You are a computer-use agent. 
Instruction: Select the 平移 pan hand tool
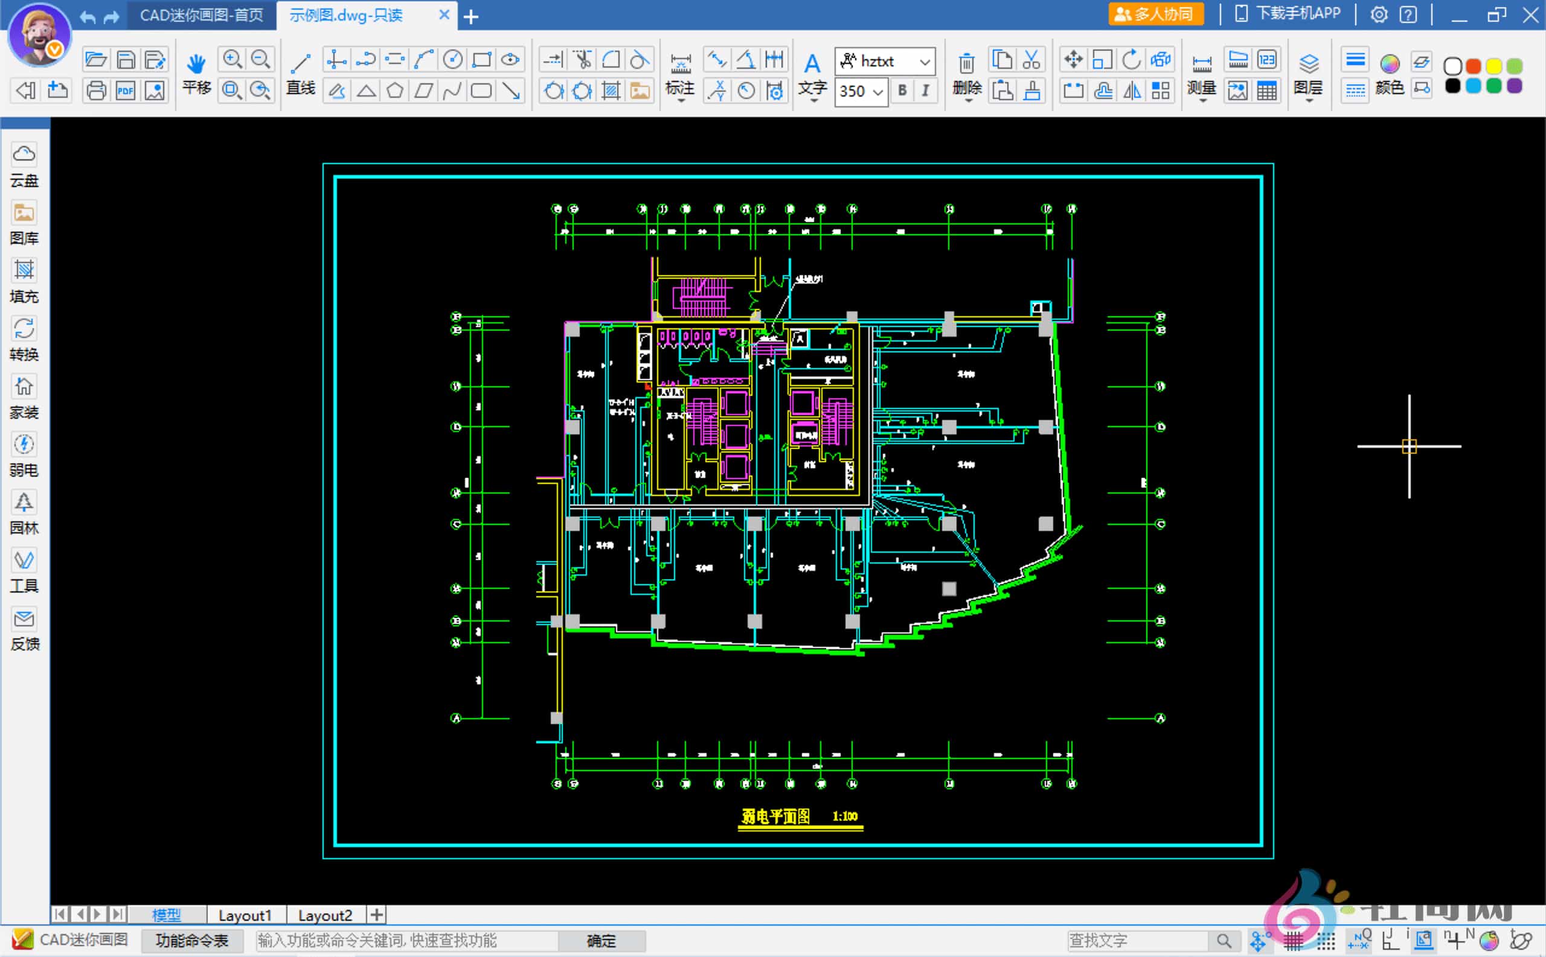pyautogui.click(x=196, y=64)
